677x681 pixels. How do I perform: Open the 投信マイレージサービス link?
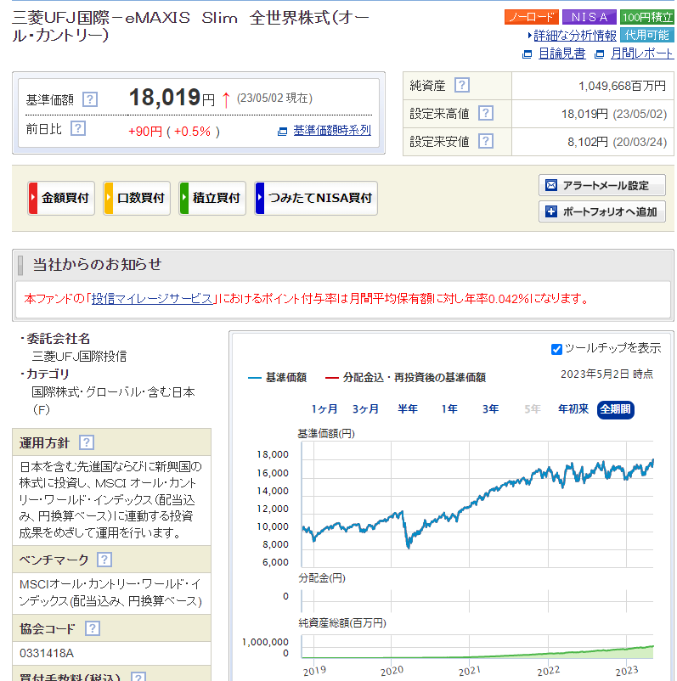coord(152,299)
